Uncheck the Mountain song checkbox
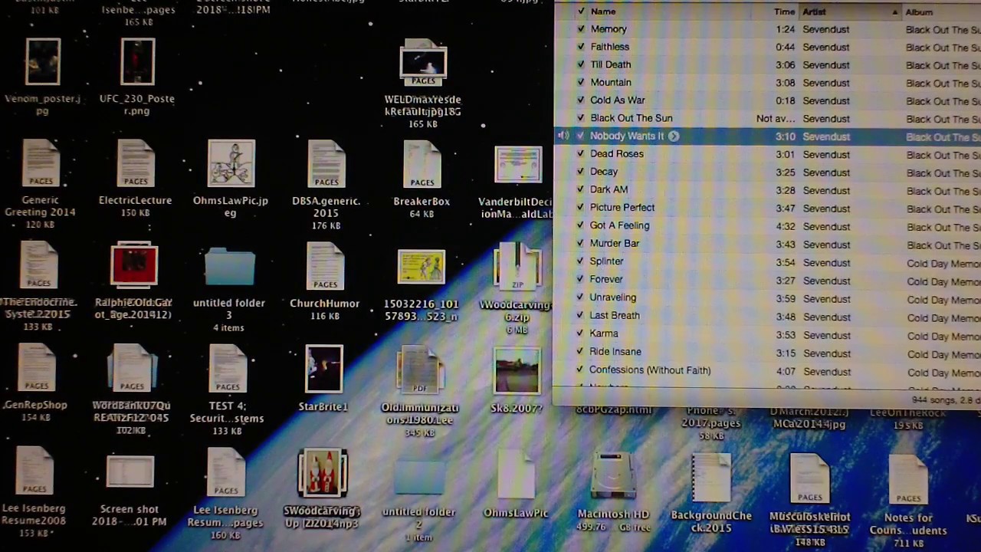This screenshot has width=981, height=552. tap(581, 83)
